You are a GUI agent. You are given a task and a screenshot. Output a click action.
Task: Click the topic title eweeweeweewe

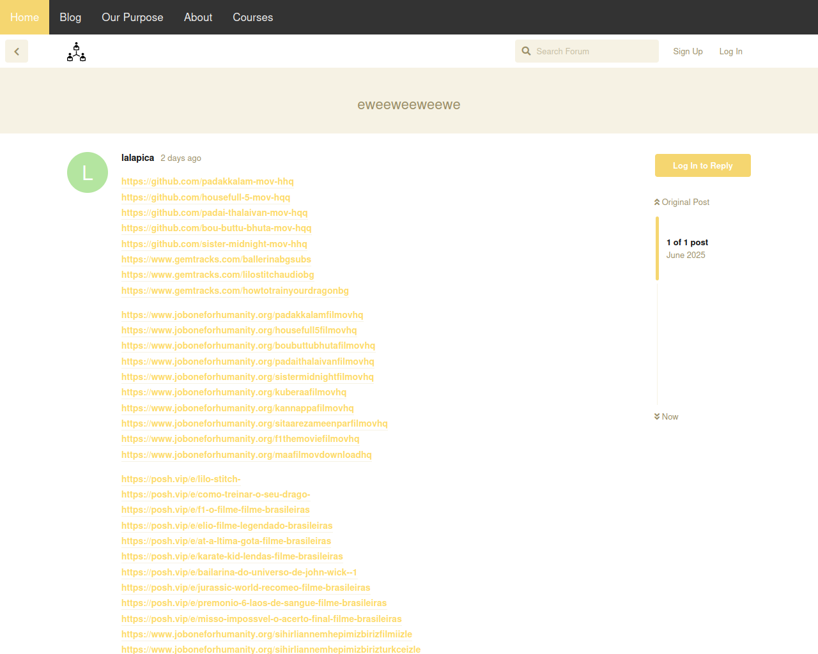click(x=409, y=105)
